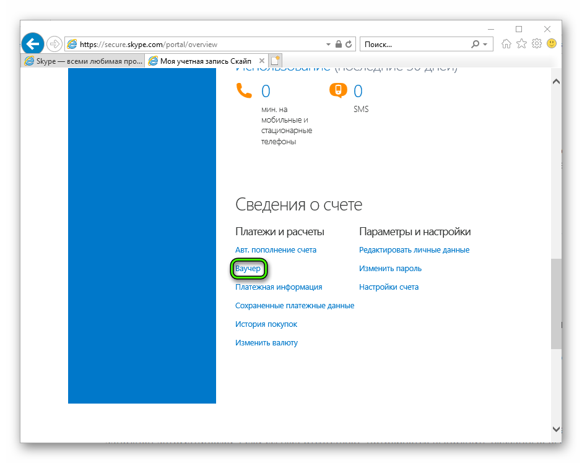Click the lock security icon in address bar
The width and height of the screenshot is (582, 463).
click(x=339, y=44)
